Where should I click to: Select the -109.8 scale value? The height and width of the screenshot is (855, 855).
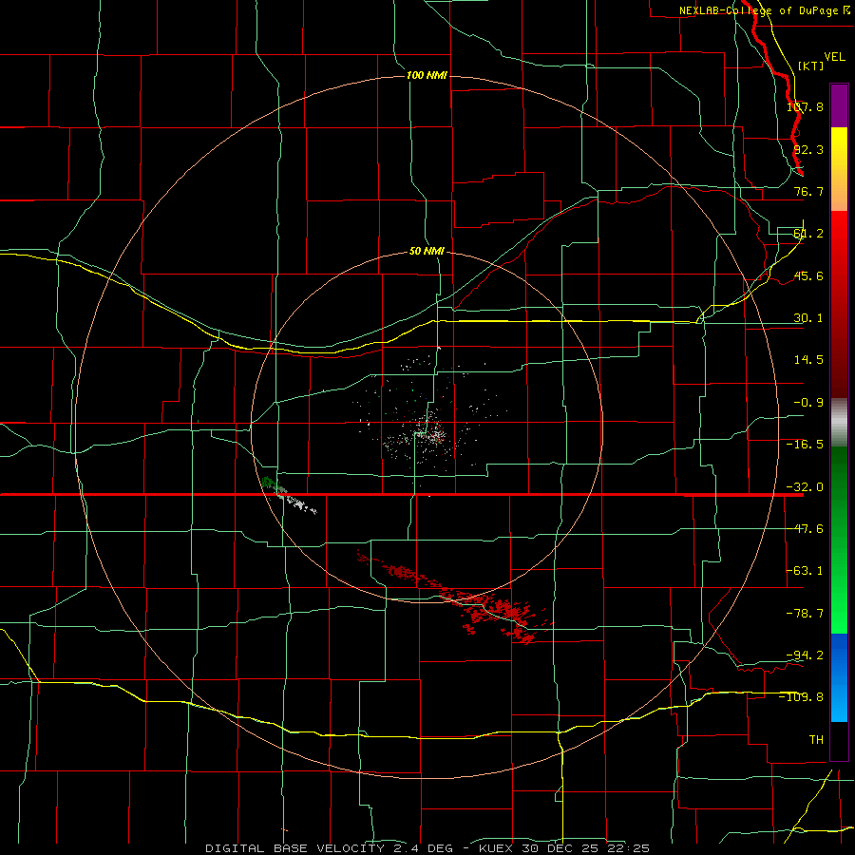[802, 697]
